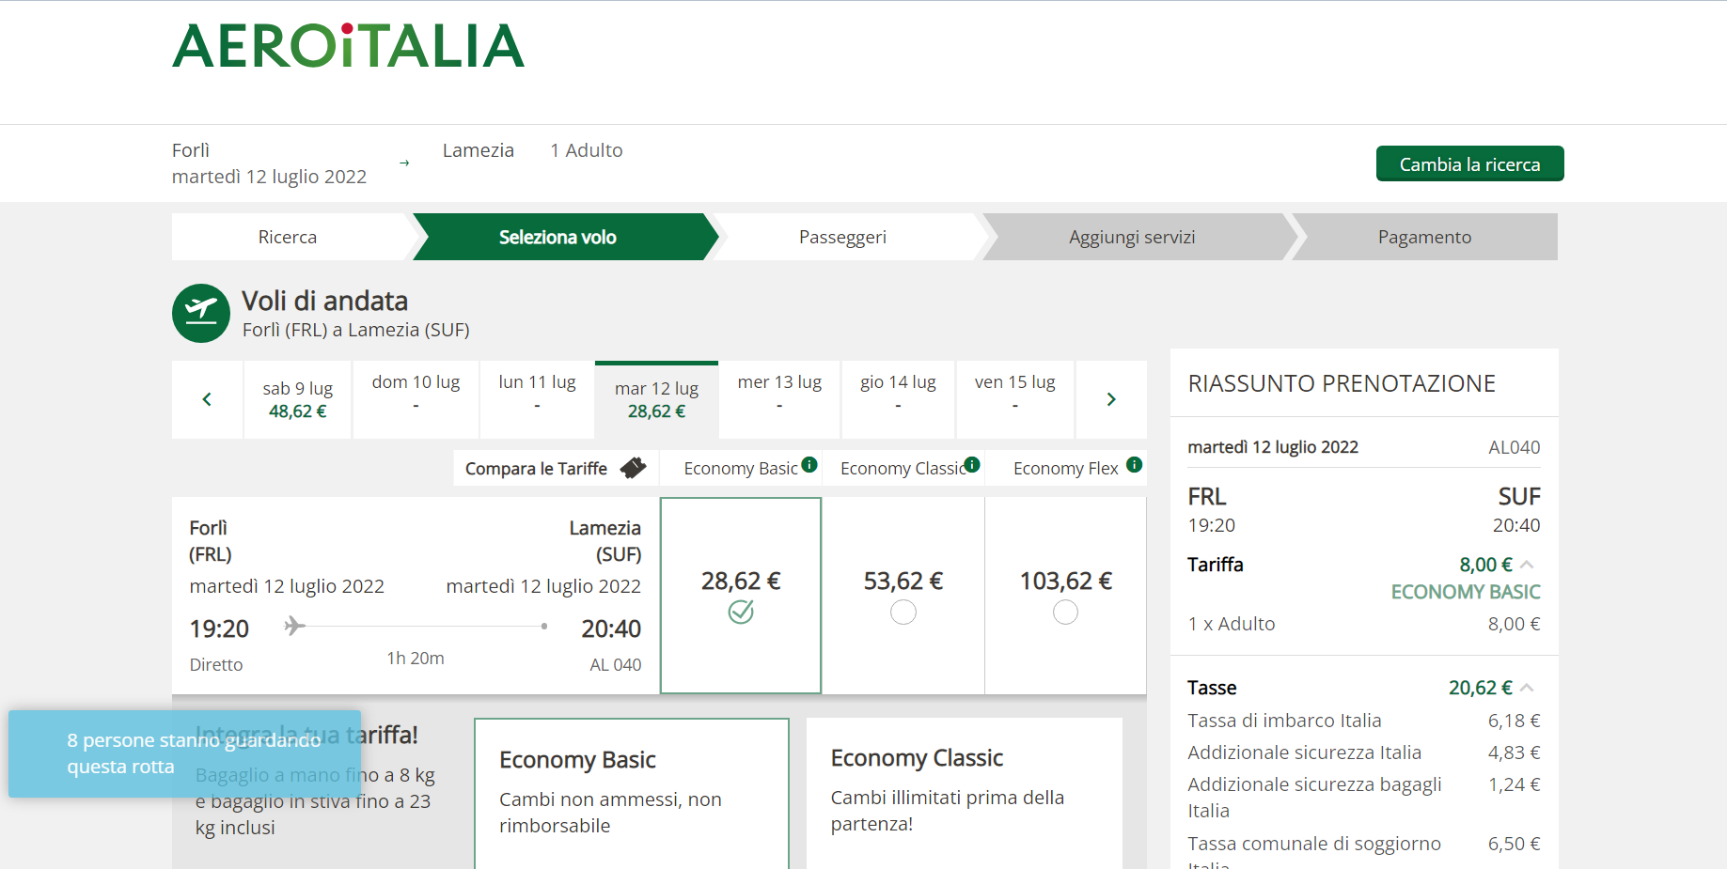Screen dimensions: 1727x869
Task: Click the 19:20 departure time in flight card
Action: [x=219, y=628]
